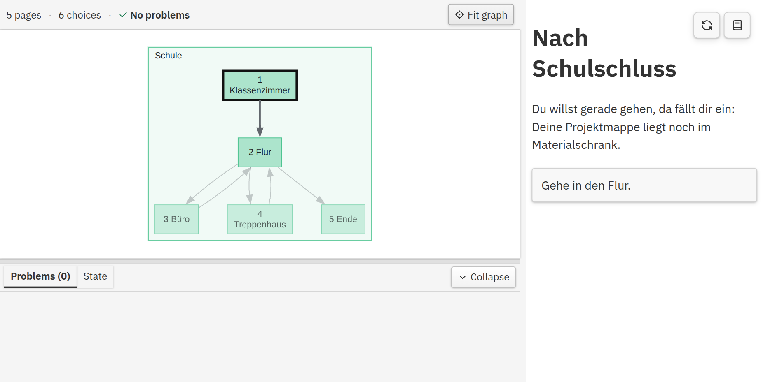
Task: Select the 1 Klassenzimmer node
Action: (260, 85)
